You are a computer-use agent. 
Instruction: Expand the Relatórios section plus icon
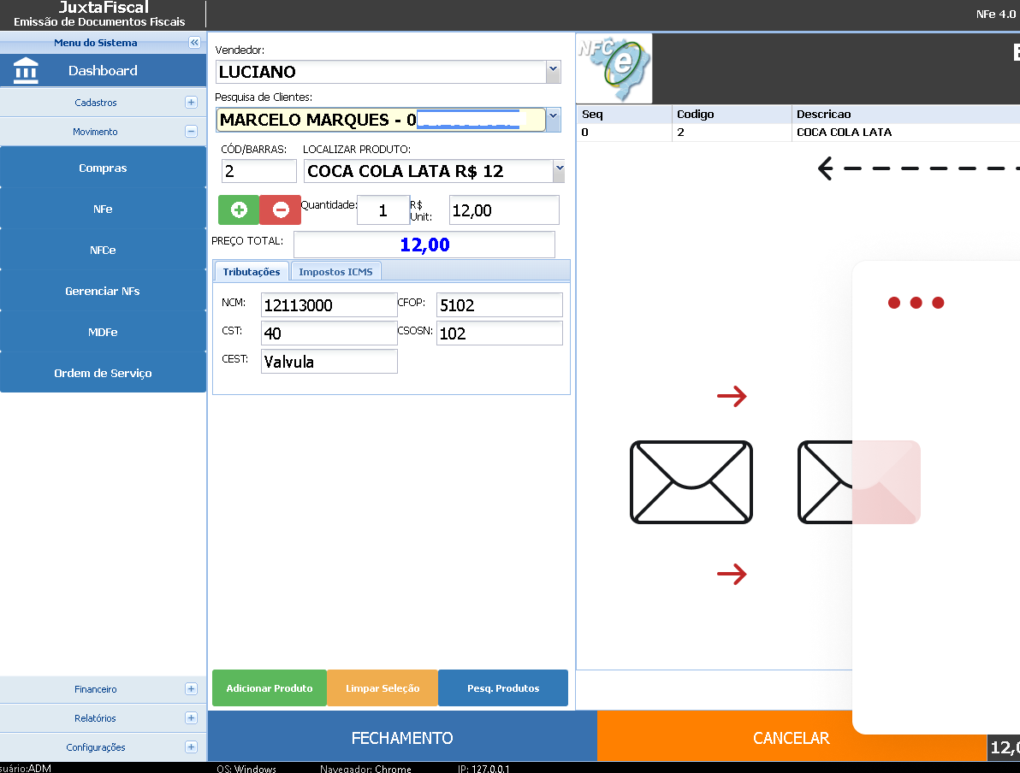[191, 718]
